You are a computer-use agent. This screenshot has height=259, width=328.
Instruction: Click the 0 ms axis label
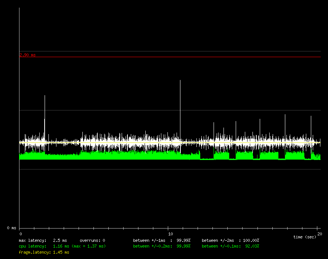(x=12, y=228)
